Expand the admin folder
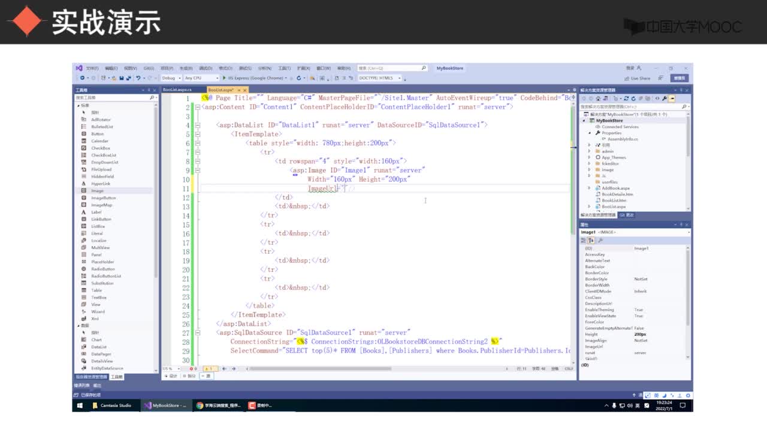This screenshot has width=767, height=431. 590,151
